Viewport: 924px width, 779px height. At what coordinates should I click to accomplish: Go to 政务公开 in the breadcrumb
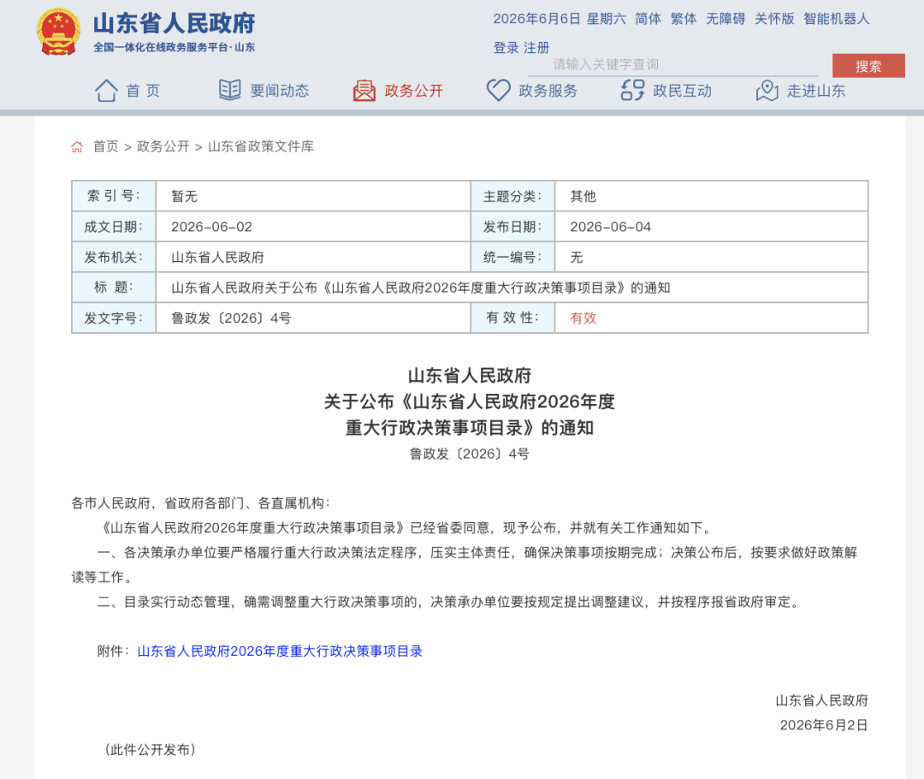point(163,146)
